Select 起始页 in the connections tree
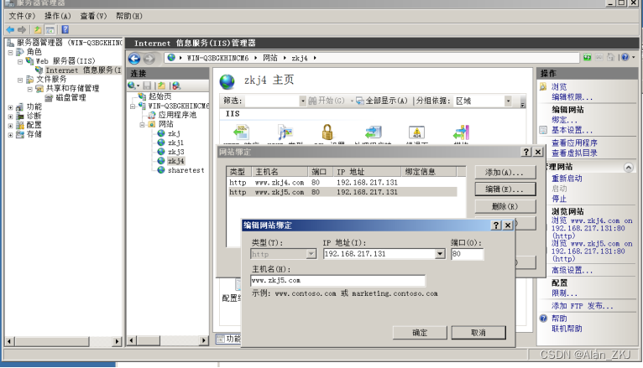The width and height of the screenshot is (643, 368). click(x=160, y=96)
